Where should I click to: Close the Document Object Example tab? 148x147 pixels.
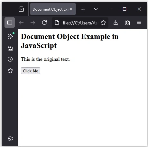click(x=71, y=9)
